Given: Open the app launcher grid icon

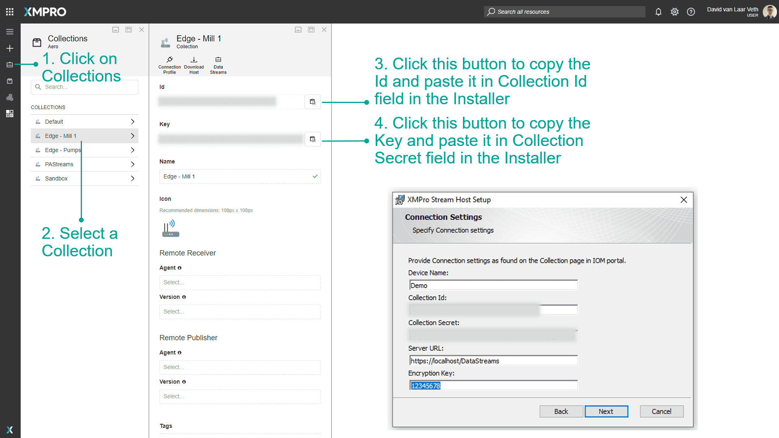Looking at the screenshot, I should coord(10,12).
